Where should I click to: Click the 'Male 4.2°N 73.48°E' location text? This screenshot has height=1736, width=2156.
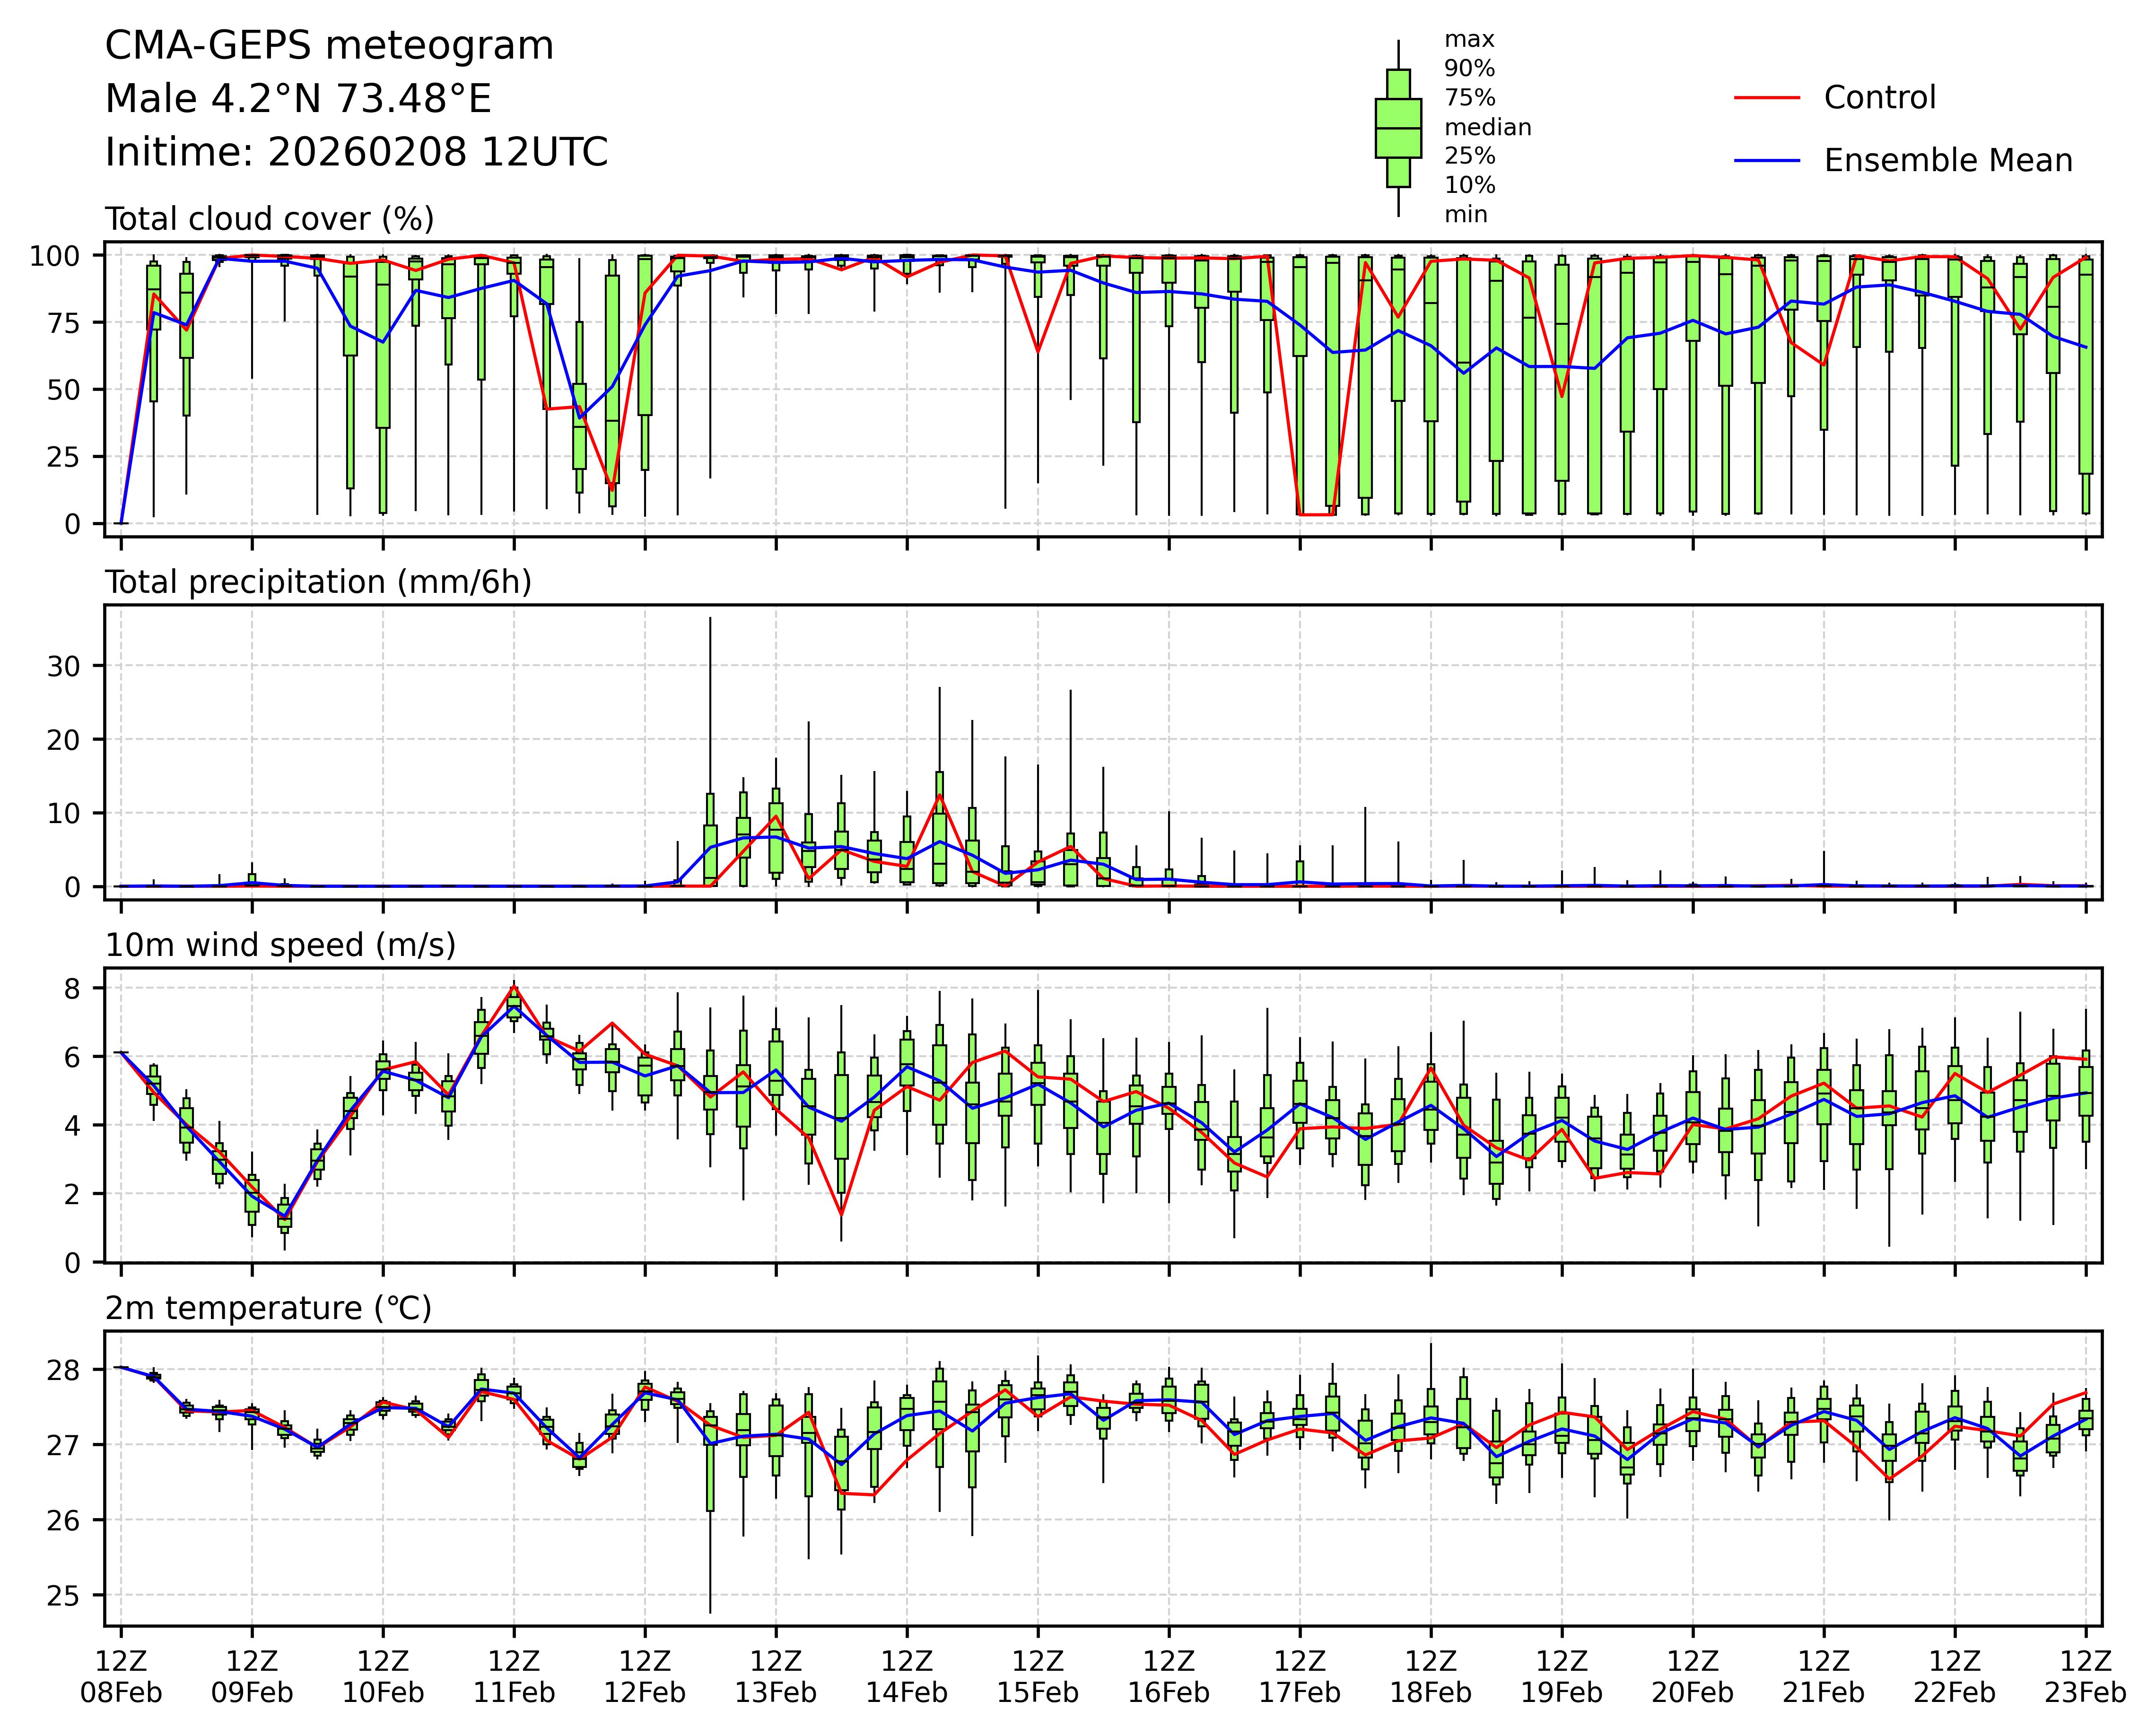coord(298,99)
